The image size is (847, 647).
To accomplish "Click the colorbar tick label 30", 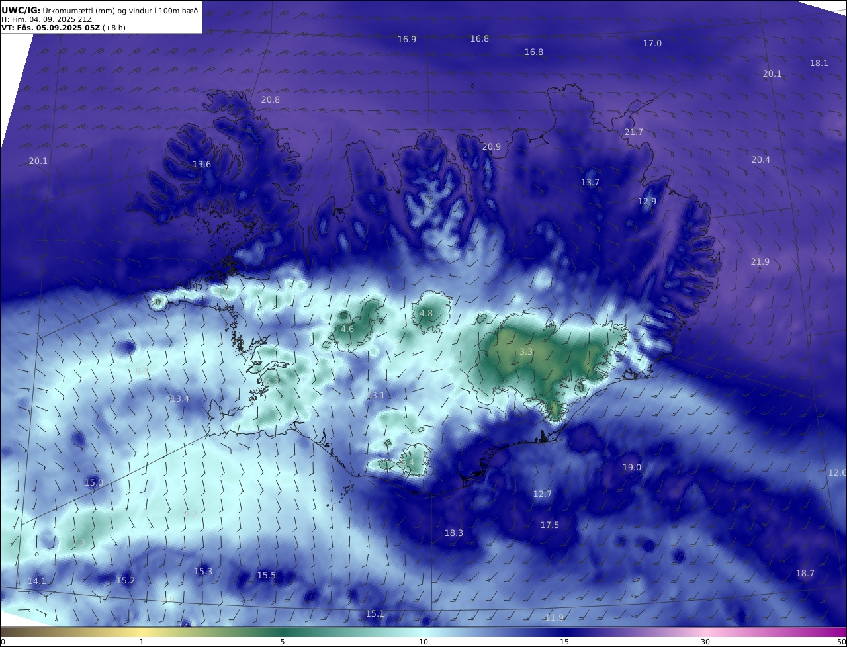I will (705, 642).
